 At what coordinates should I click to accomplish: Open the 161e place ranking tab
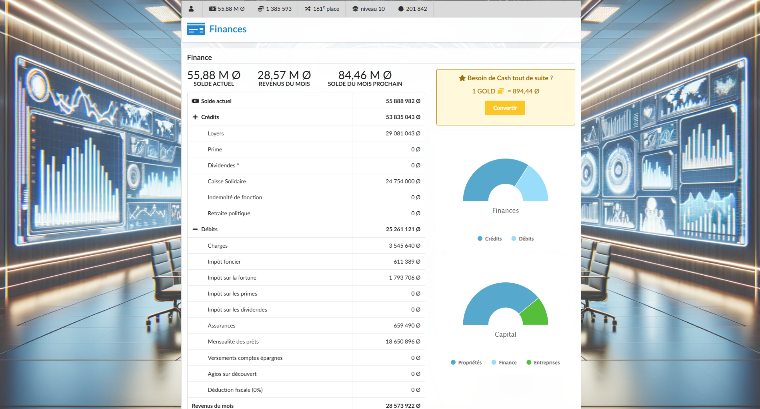(322, 9)
